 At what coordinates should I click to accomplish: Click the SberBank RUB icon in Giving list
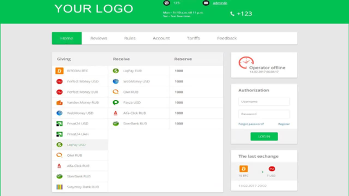point(60,176)
